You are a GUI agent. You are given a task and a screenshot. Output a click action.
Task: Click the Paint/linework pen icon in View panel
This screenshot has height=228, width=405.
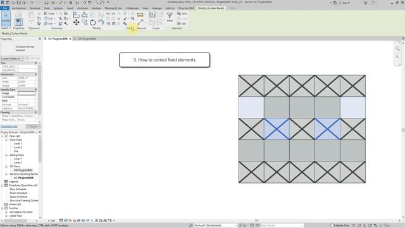pos(125,18)
